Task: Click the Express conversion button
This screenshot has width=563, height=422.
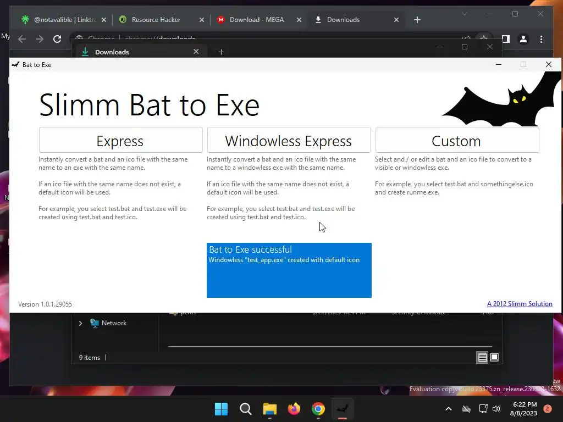Action: click(x=120, y=140)
